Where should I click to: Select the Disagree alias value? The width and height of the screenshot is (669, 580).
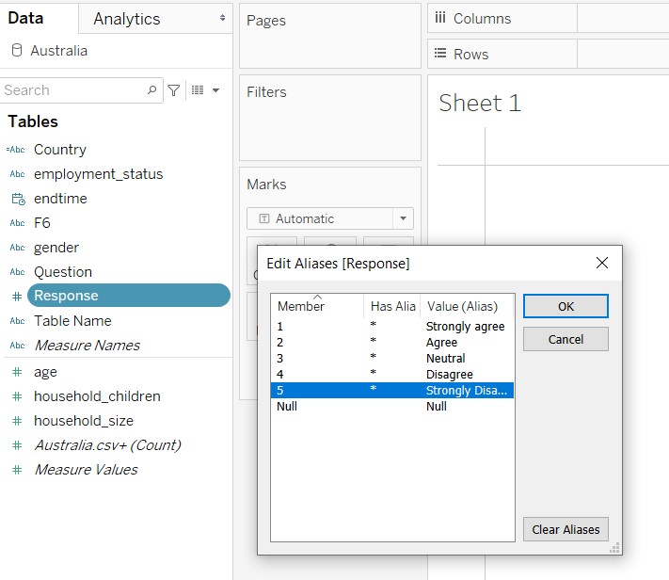(449, 375)
